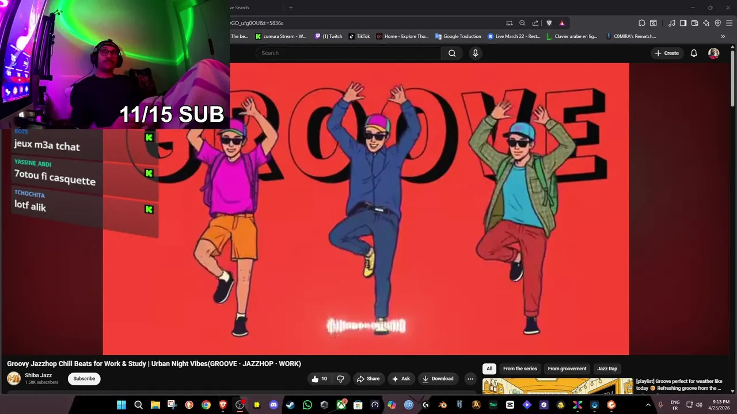The height and width of the screenshot is (414, 737).
Task: Select the From groovement chip
Action: click(x=567, y=369)
